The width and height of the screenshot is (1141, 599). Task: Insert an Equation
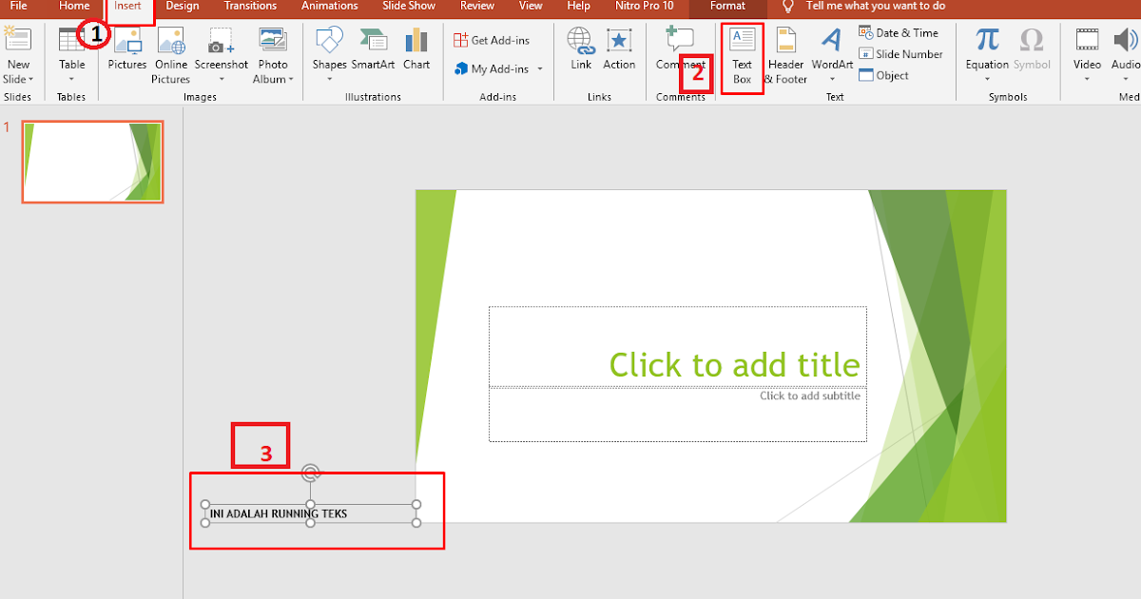click(x=987, y=55)
